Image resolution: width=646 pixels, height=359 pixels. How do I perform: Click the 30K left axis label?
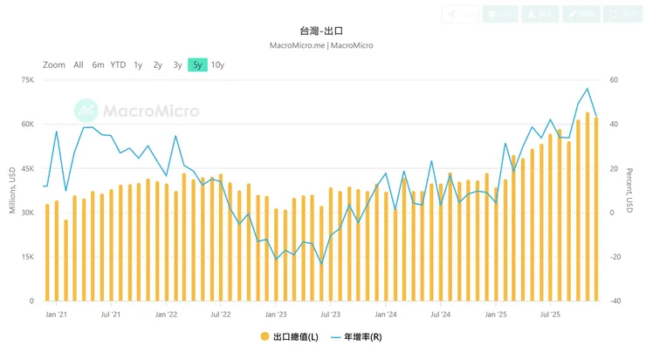pos(28,213)
